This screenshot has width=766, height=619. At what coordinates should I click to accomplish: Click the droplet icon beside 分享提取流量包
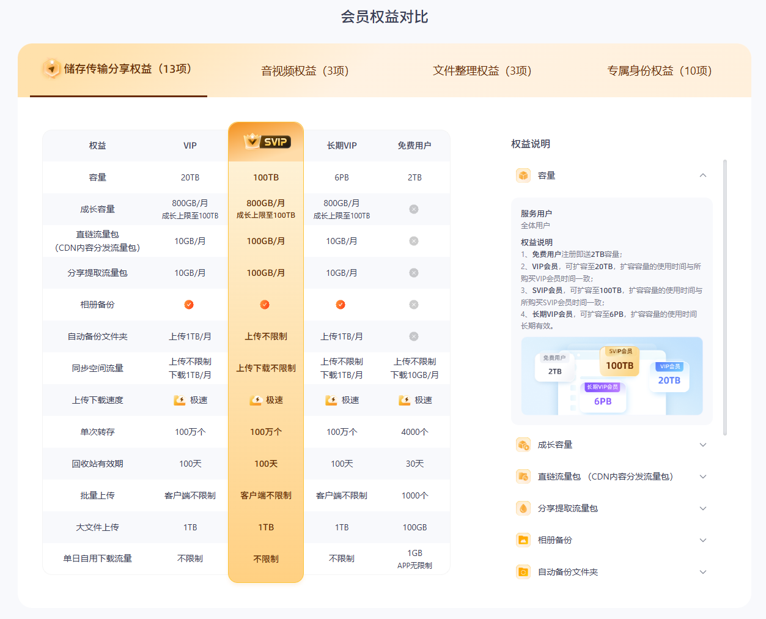pos(523,508)
